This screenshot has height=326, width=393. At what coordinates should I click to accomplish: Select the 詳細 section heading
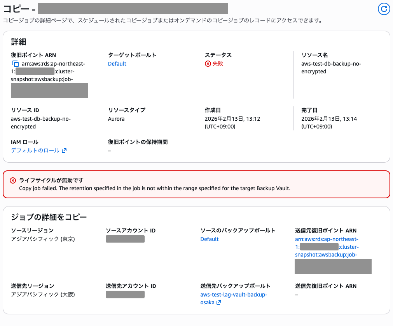(17, 42)
